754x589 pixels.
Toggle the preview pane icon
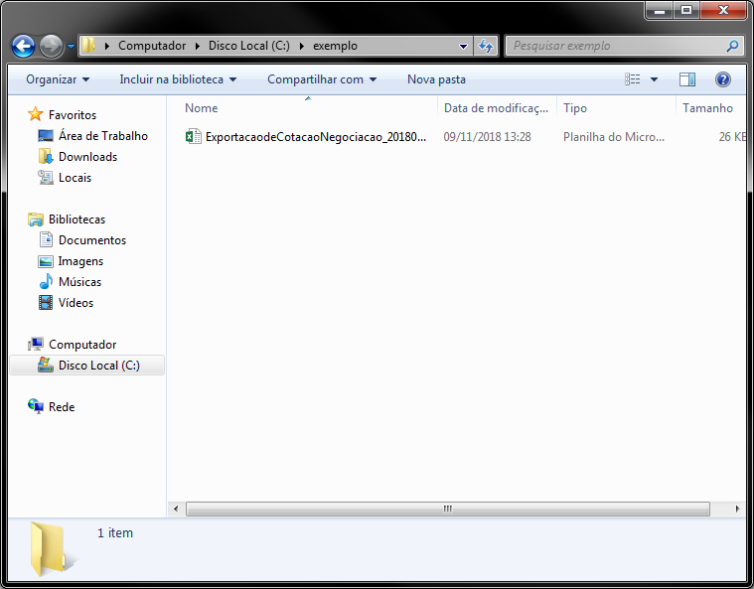(x=687, y=79)
